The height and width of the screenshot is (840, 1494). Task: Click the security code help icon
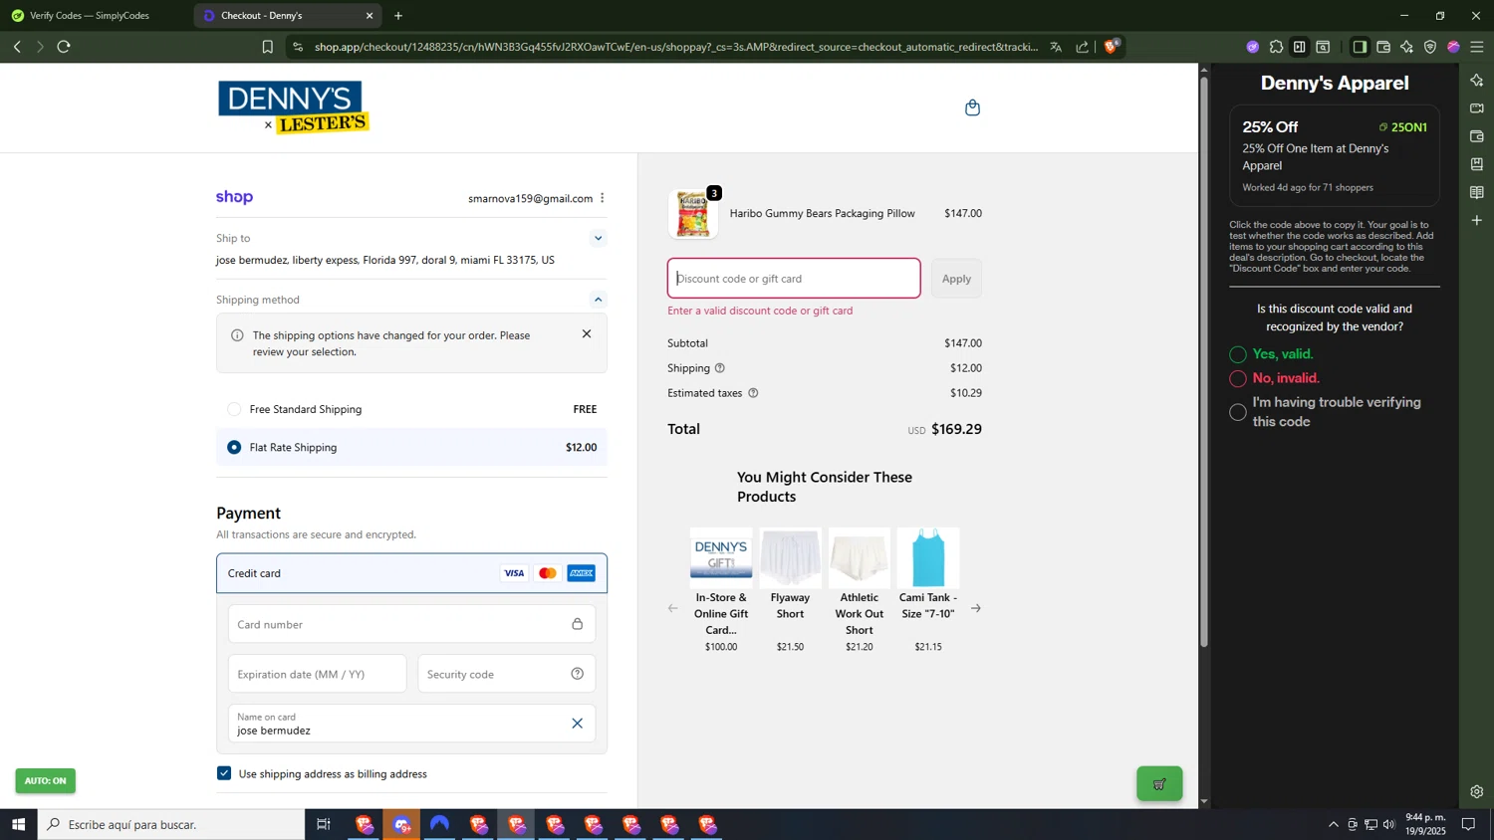coord(577,674)
